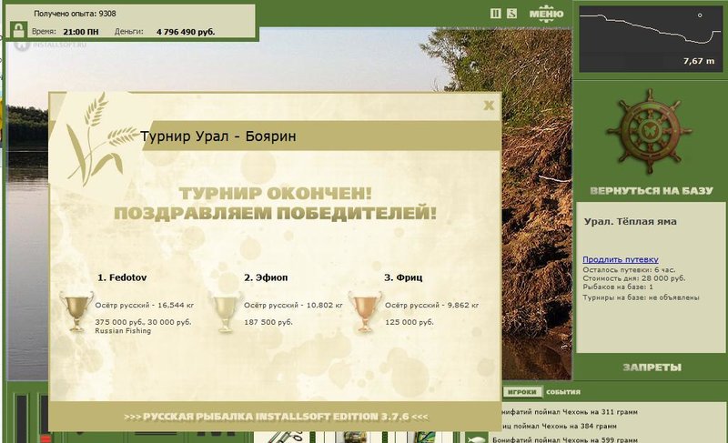
Task: Click Russian Fishing prize label
Action: [x=123, y=331]
